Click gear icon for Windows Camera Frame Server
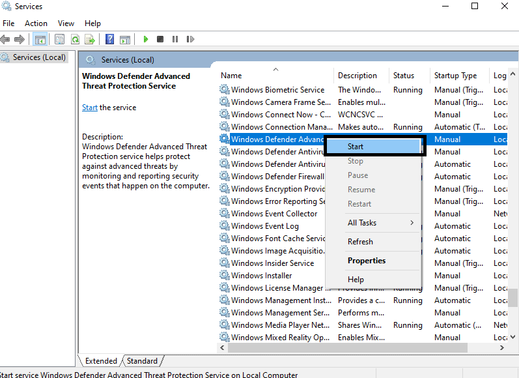 pos(225,102)
